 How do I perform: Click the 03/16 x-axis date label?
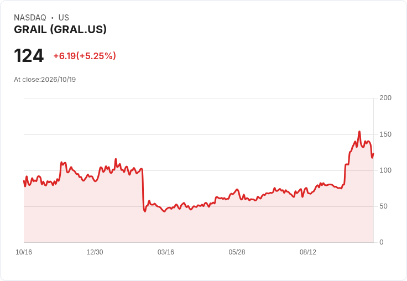(166, 252)
